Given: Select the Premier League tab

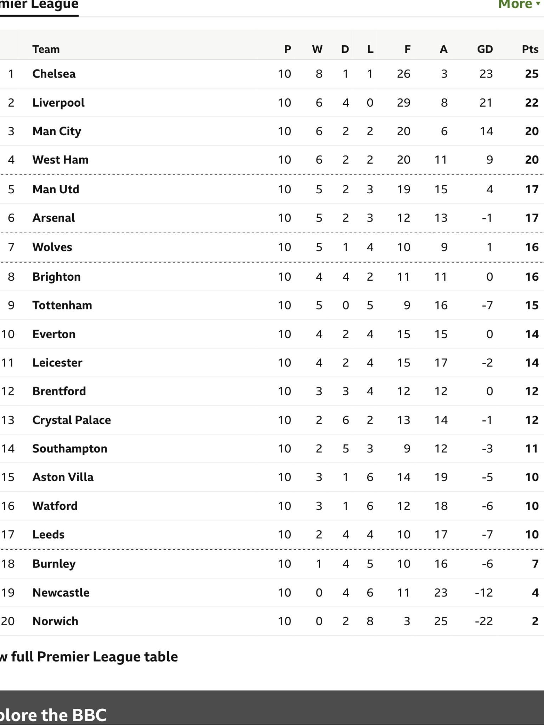Looking at the screenshot, I should [x=39, y=6].
